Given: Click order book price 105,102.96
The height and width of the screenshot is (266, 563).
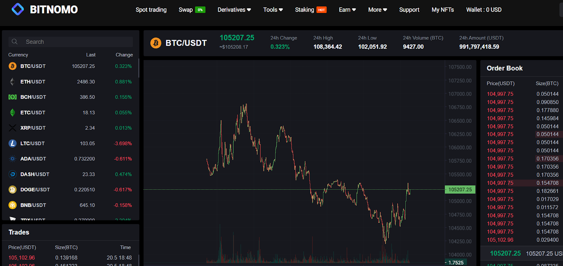Looking at the screenshot, I should (x=500, y=240).
